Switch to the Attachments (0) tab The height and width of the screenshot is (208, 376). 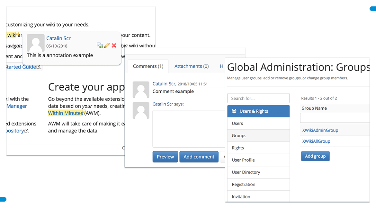click(191, 66)
